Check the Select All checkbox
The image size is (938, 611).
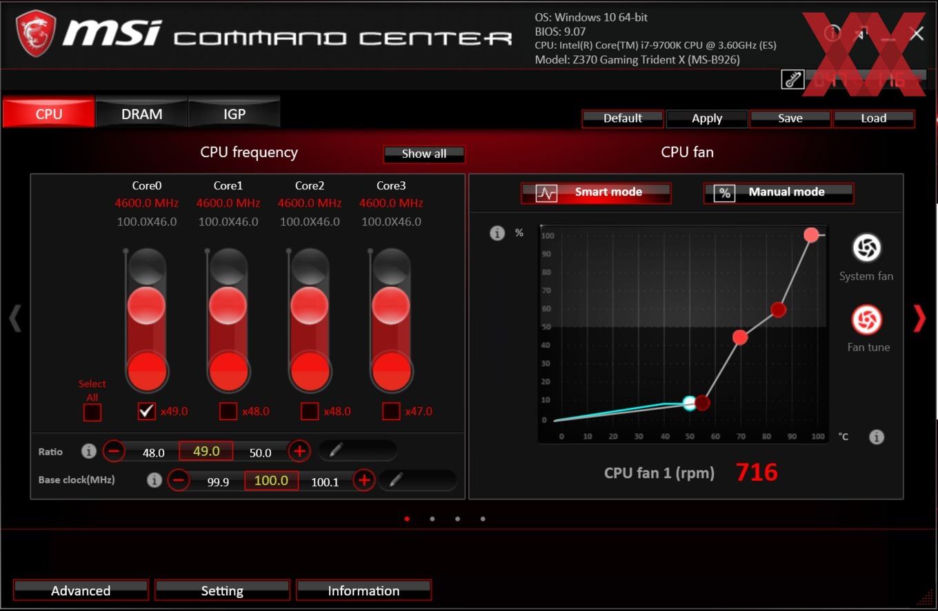[92, 412]
